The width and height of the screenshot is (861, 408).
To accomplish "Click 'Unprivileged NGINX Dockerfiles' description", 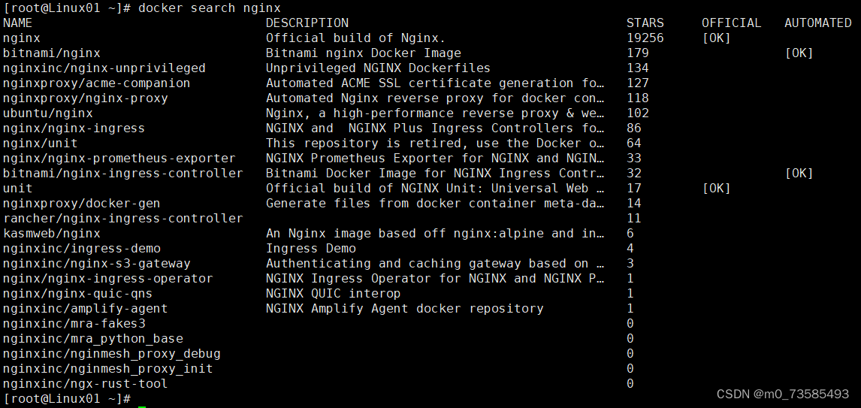I will (x=378, y=68).
